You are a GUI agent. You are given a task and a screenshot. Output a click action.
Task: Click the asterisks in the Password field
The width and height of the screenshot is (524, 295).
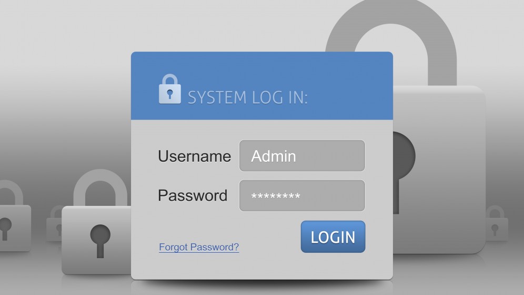(276, 196)
